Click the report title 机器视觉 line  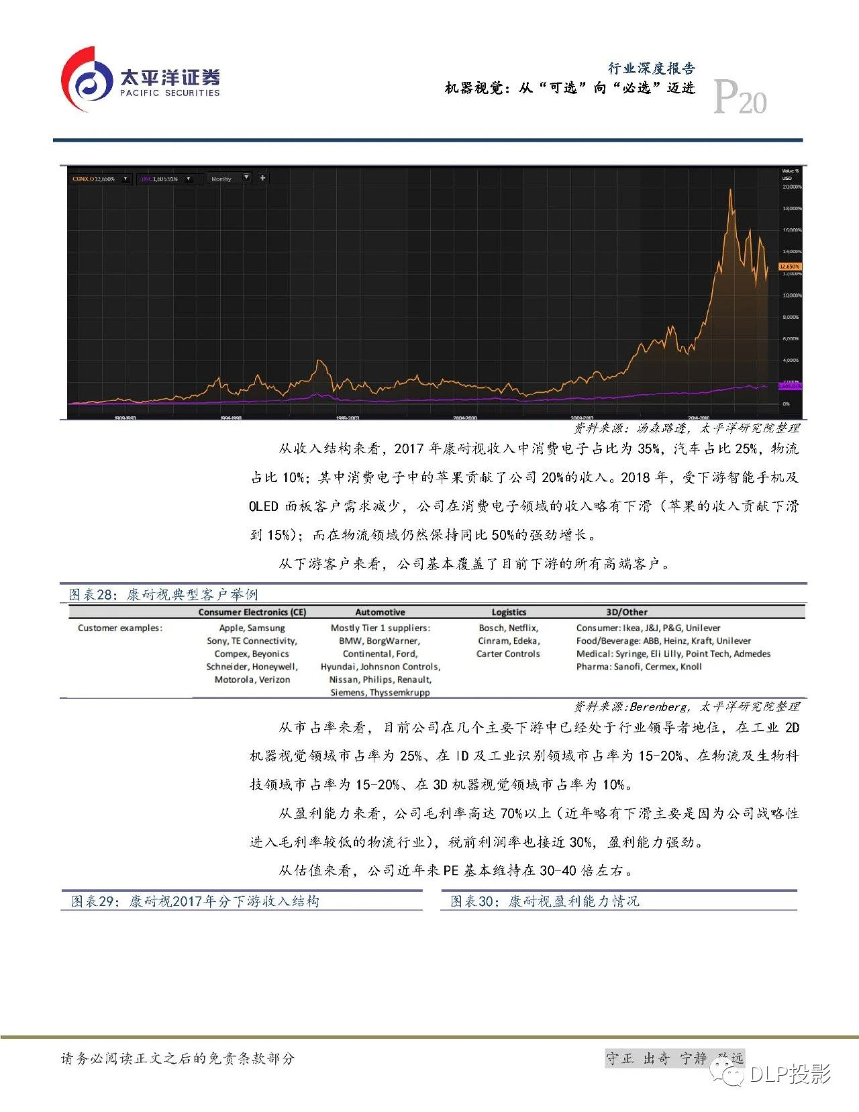(570, 88)
